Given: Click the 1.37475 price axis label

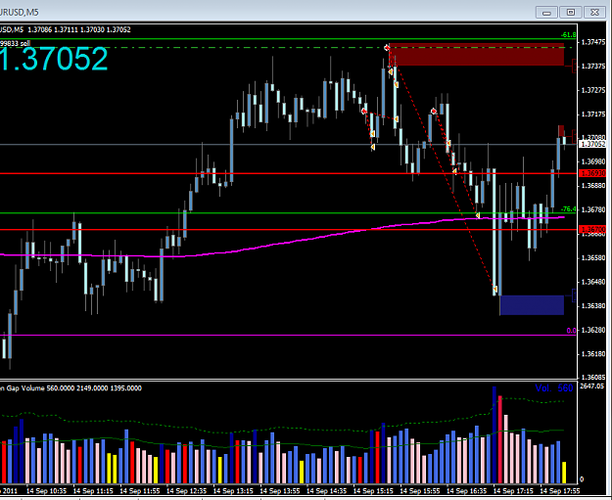Looking at the screenshot, I should (593, 42).
